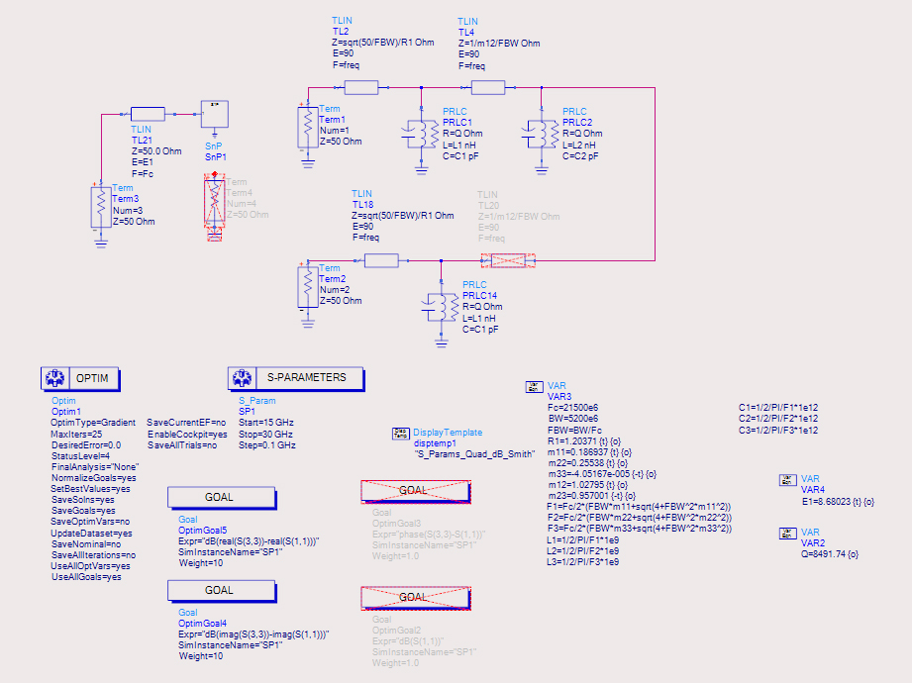Select the deactivated TL20 transmission line
Image resolution: width=912 pixels, height=683 pixels.
[x=507, y=261]
